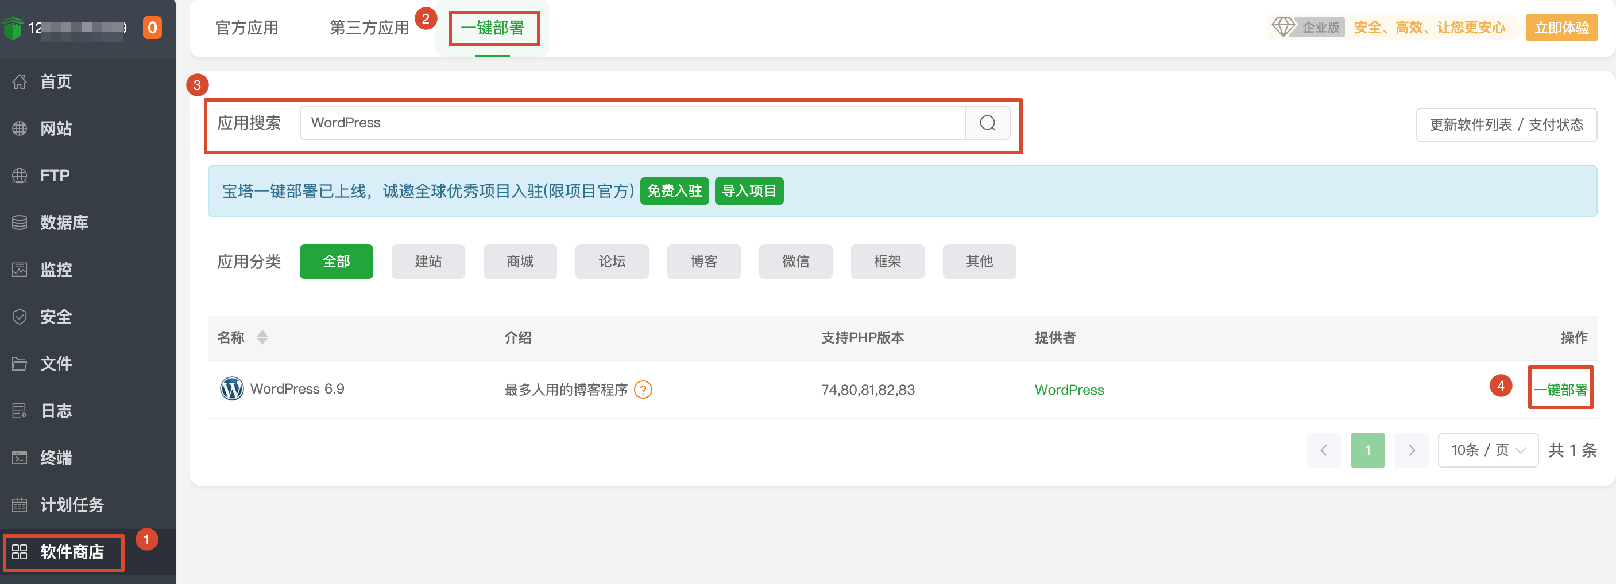Viewport: 1616px width, 584px height.
Task: Click the 企业版 label in banner
Action: coord(1320,27)
